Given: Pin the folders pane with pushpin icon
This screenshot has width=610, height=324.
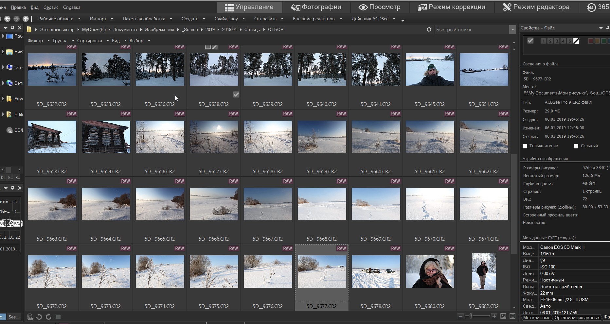Looking at the screenshot, I should [13, 28].
